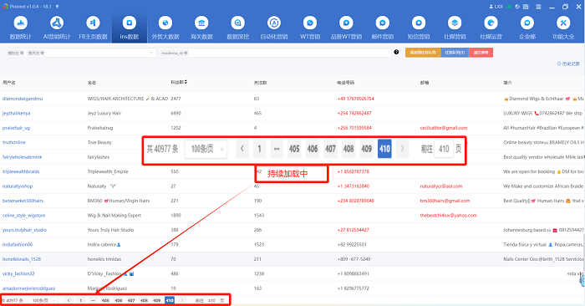Open the hamburger menu in title bar
585x306 pixels.
(x=538, y=7)
